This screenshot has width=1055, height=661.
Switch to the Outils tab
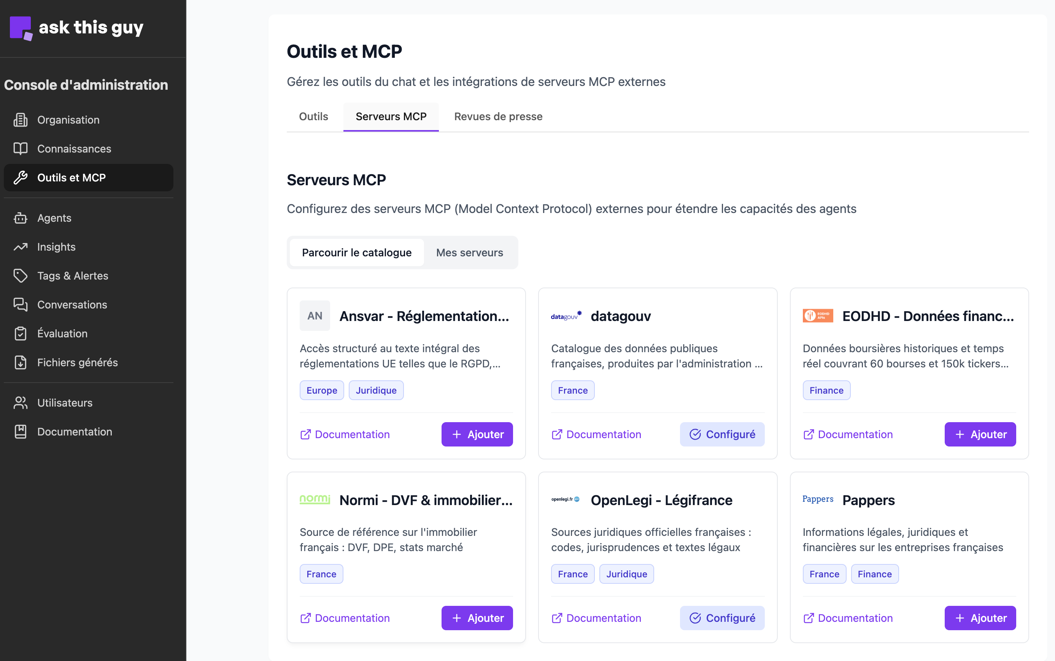(x=313, y=116)
